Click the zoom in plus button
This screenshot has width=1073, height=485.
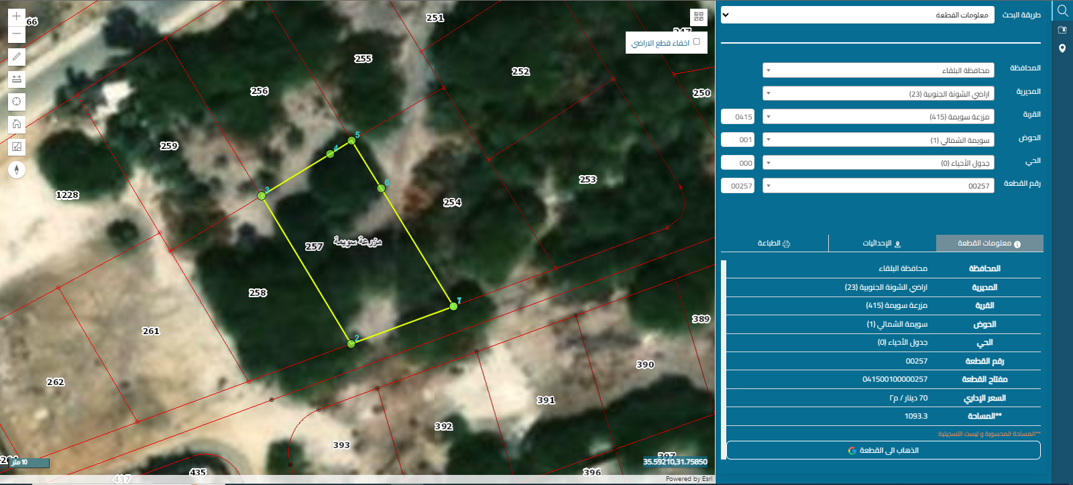(x=17, y=16)
